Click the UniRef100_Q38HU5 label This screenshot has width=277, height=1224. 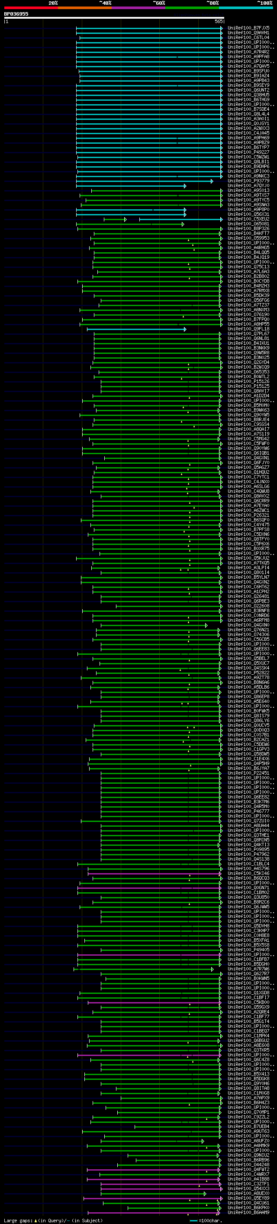click(248, 95)
